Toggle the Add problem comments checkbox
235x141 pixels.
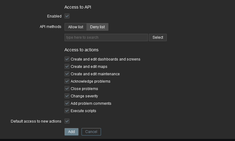coord(67,103)
